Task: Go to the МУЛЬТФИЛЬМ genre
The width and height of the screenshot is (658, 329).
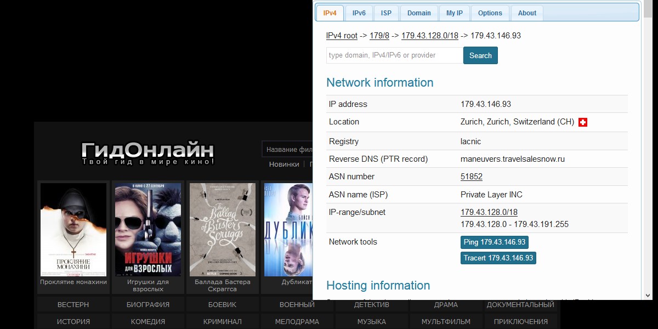Action: 446,322
